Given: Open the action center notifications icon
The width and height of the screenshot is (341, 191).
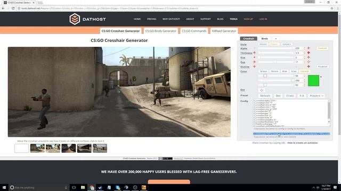Looking at the screenshot, I should 335,187.
